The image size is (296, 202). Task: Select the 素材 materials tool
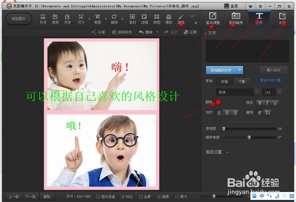(x=132, y=19)
